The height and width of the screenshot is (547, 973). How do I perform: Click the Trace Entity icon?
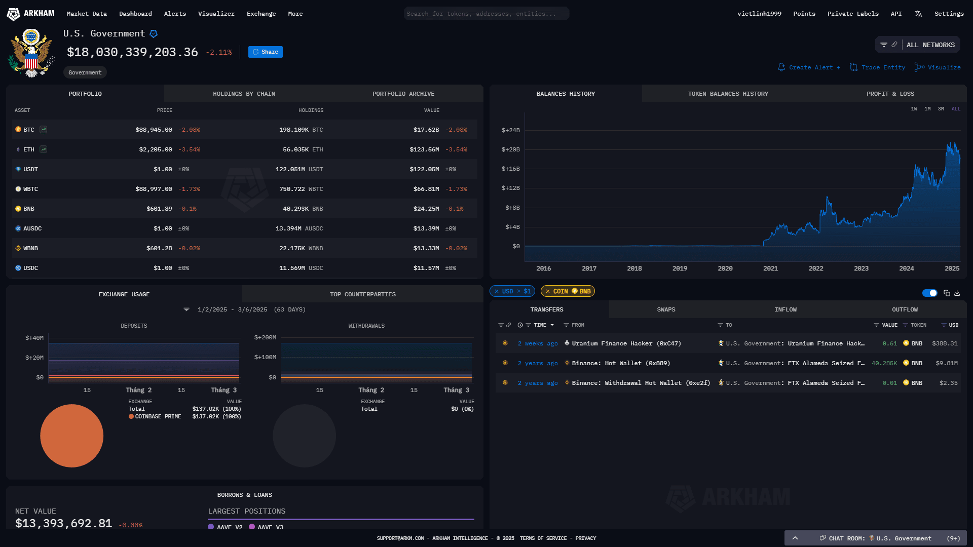[854, 67]
